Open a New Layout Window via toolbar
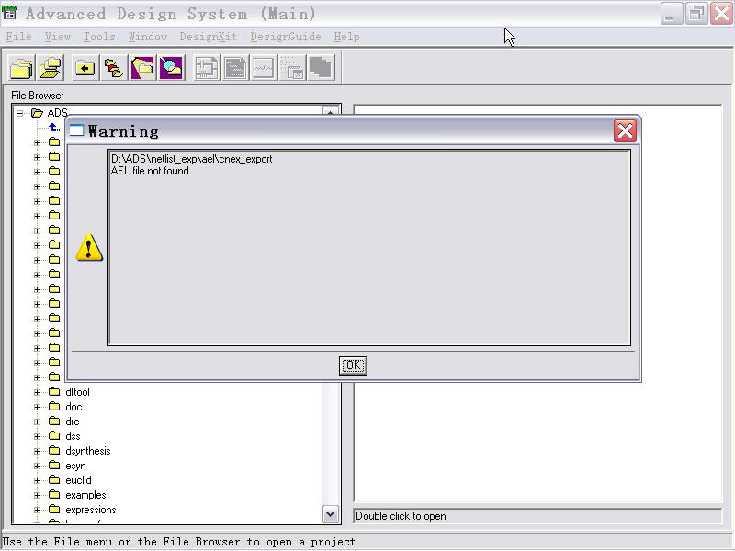 pos(235,68)
